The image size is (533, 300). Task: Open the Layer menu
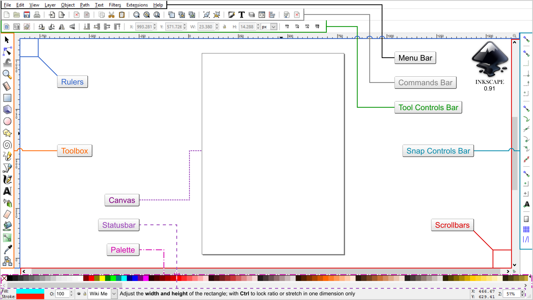tap(50, 5)
